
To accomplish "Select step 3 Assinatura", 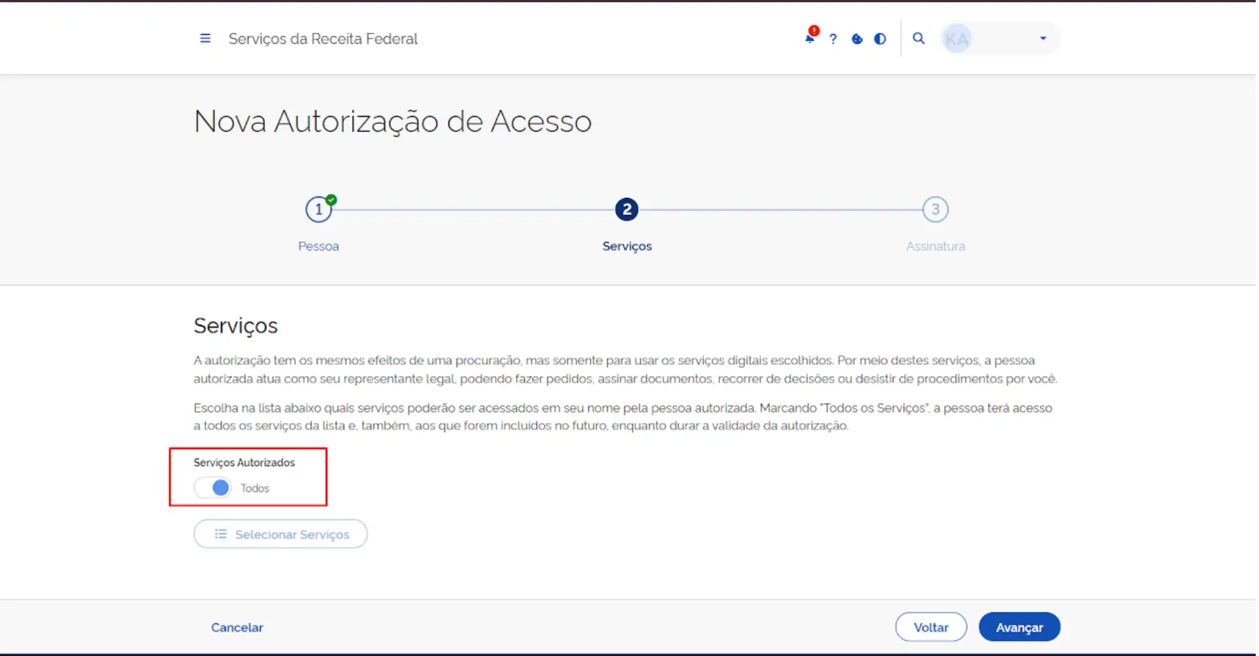I will (x=936, y=209).
